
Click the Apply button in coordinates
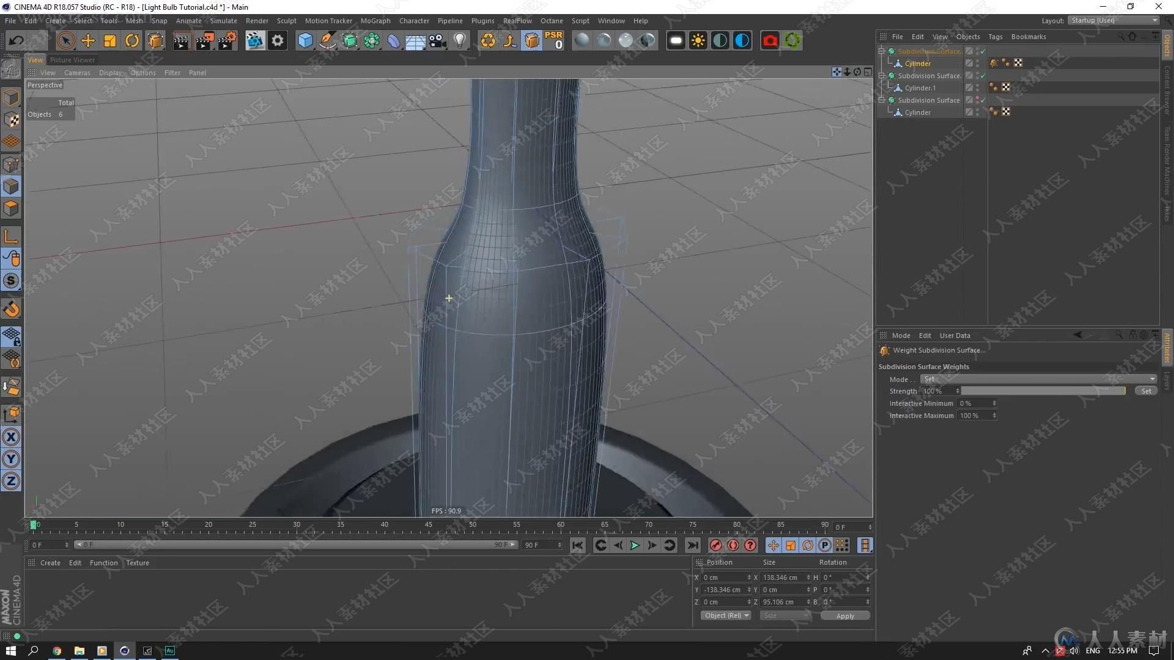(x=845, y=615)
